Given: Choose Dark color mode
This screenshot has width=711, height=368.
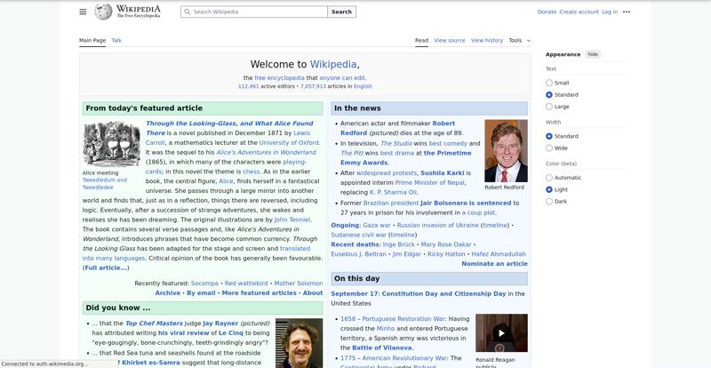Looking at the screenshot, I should pos(549,202).
